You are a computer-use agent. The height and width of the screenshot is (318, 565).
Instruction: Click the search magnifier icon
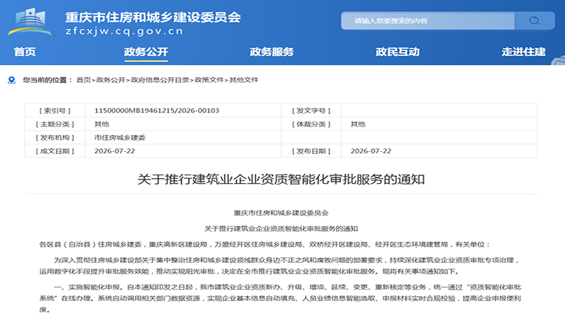pos(534,20)
